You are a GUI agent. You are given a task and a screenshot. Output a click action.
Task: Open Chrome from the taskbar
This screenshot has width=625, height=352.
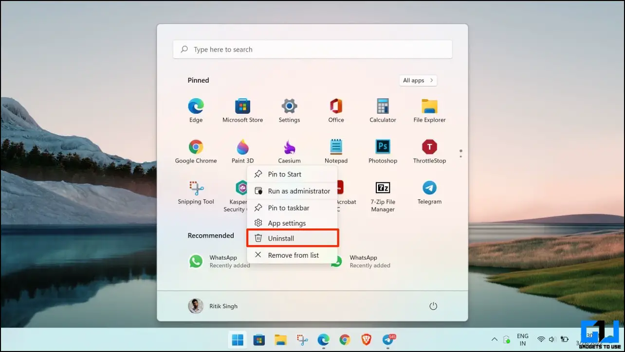345,340
